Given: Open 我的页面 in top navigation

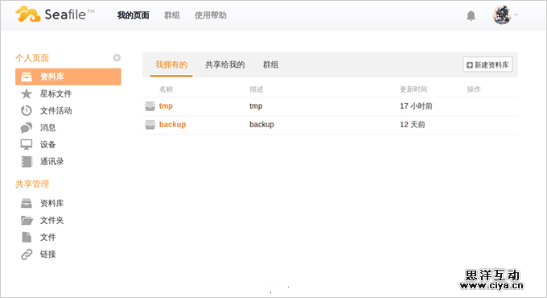Looking at the screenshot, I should pyautogui.click(x=133, y=15).
